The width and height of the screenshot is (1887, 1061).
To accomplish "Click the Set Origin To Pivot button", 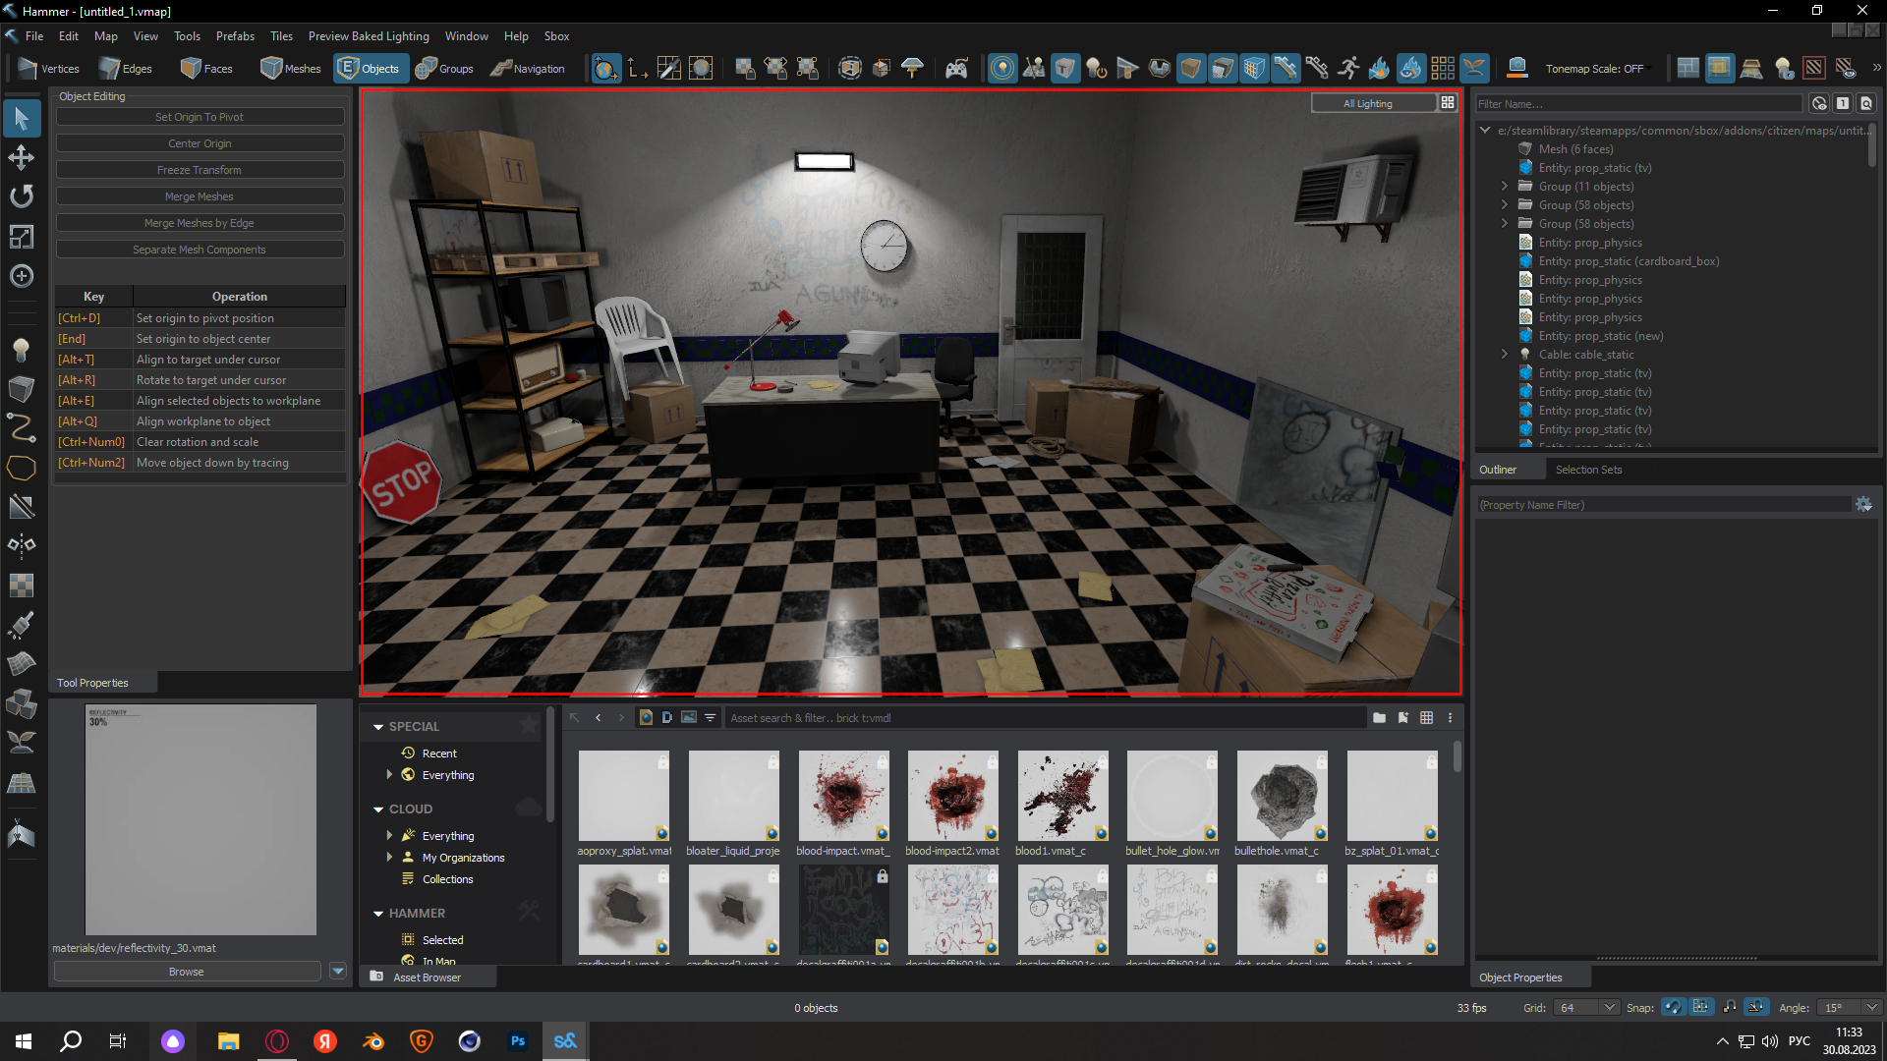I will pyautogui.click(x=200, y=117).
